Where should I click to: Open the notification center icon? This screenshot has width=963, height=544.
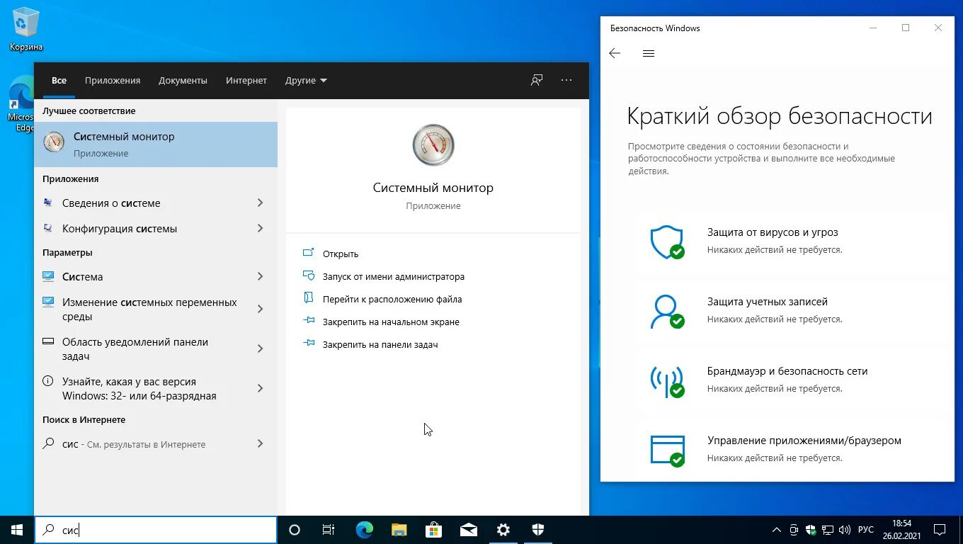point(940,530)
